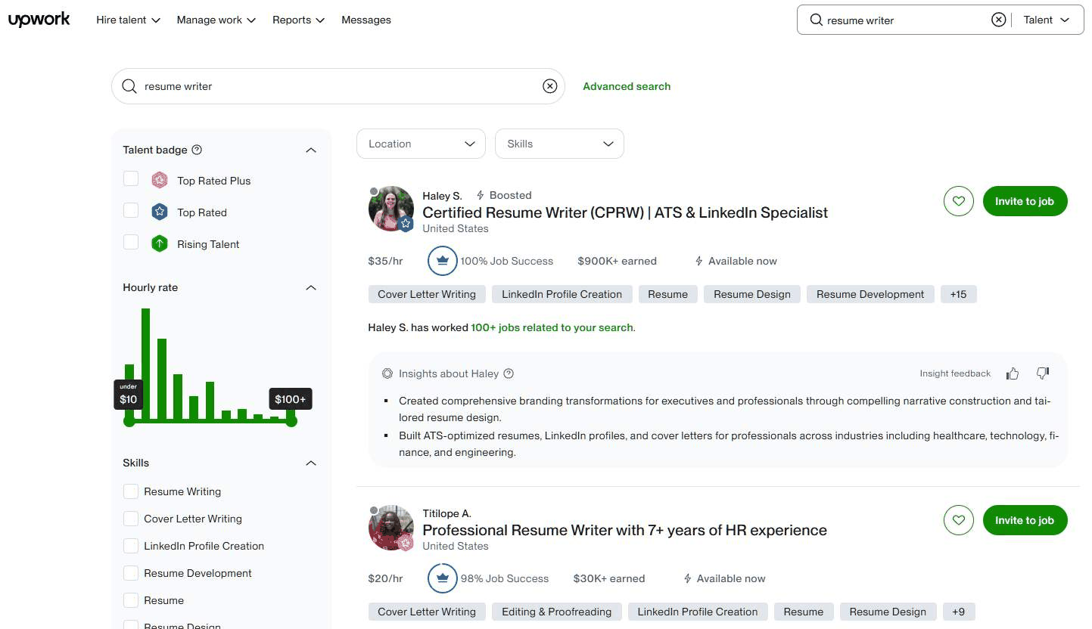Check the Resume Writing skill checkbox
The width and height of the screenshot is (1092, 629).
(131, 491)
